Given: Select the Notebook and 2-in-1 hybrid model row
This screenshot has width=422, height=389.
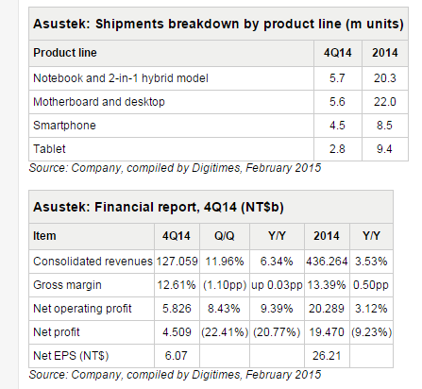Looking at the screenshot, I should [218, 78].
